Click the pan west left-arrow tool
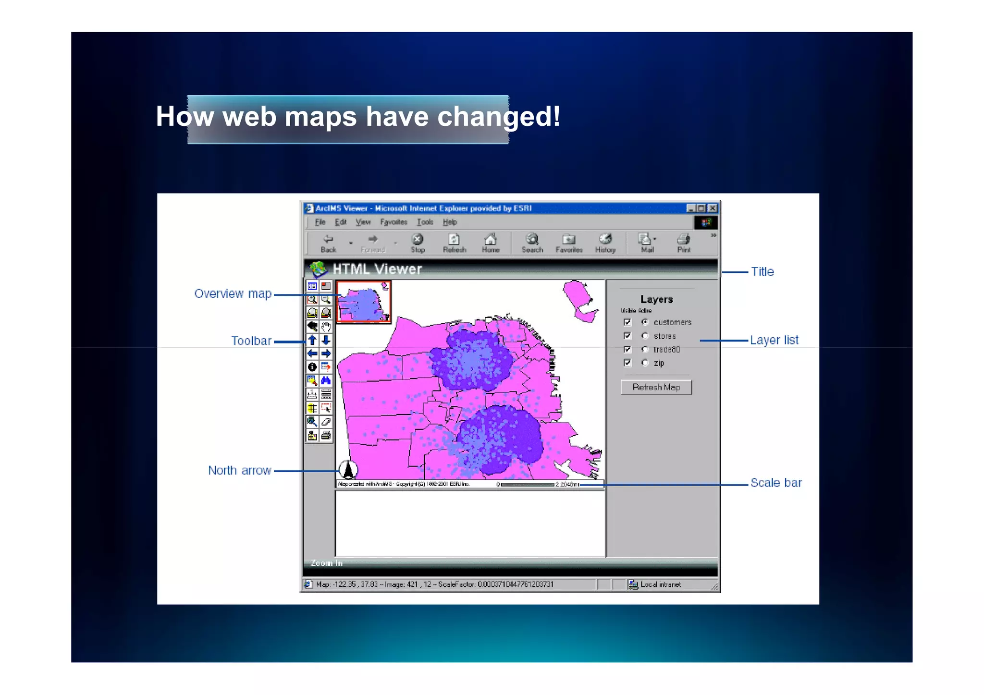Screen dimensions: 984x695 click(x=312, y=354)
